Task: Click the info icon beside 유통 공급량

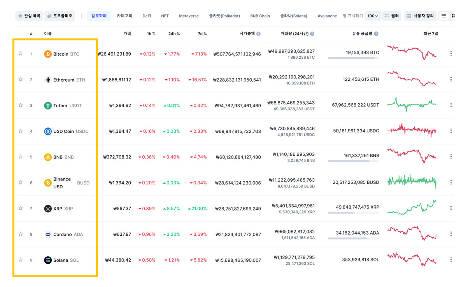Action: [x=377, y=34]
